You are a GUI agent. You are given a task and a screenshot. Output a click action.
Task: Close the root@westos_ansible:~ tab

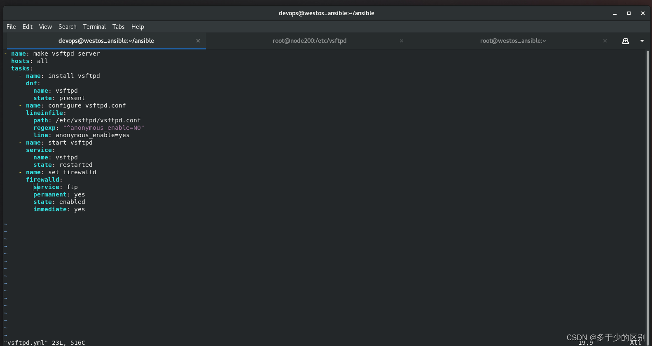point(605,41)
